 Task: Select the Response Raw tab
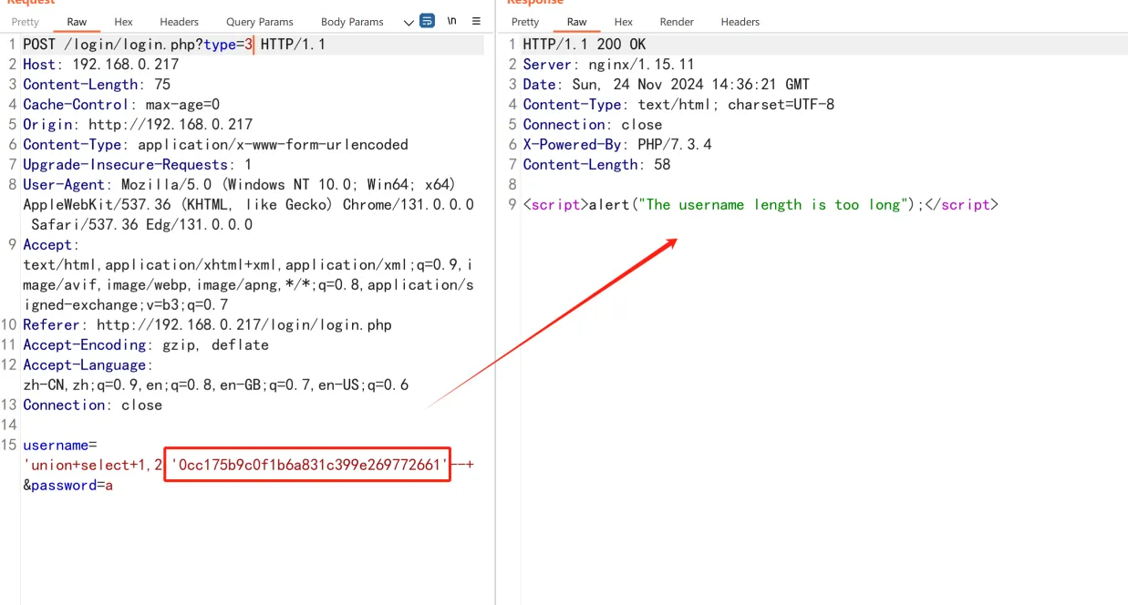[x=576, y=22]
